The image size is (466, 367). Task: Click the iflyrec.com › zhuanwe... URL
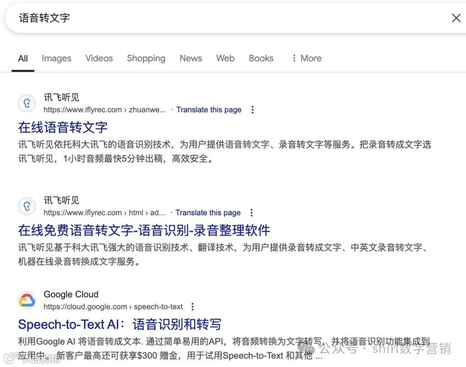[x=104, y=110]
